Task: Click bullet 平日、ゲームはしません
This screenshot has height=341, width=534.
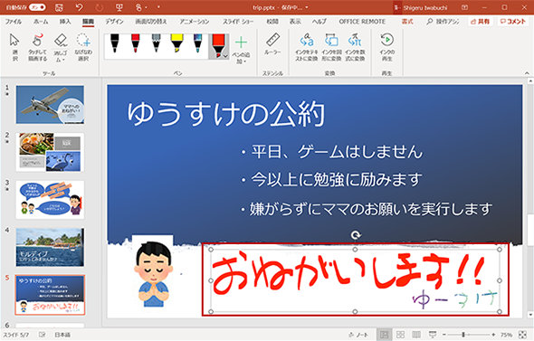Action: coord(331,151)
